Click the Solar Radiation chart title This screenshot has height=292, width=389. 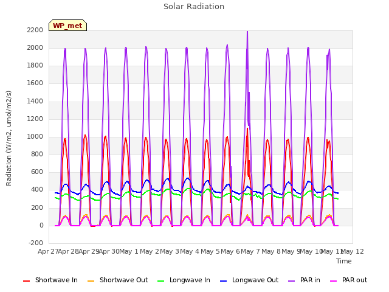coord(194,7)
